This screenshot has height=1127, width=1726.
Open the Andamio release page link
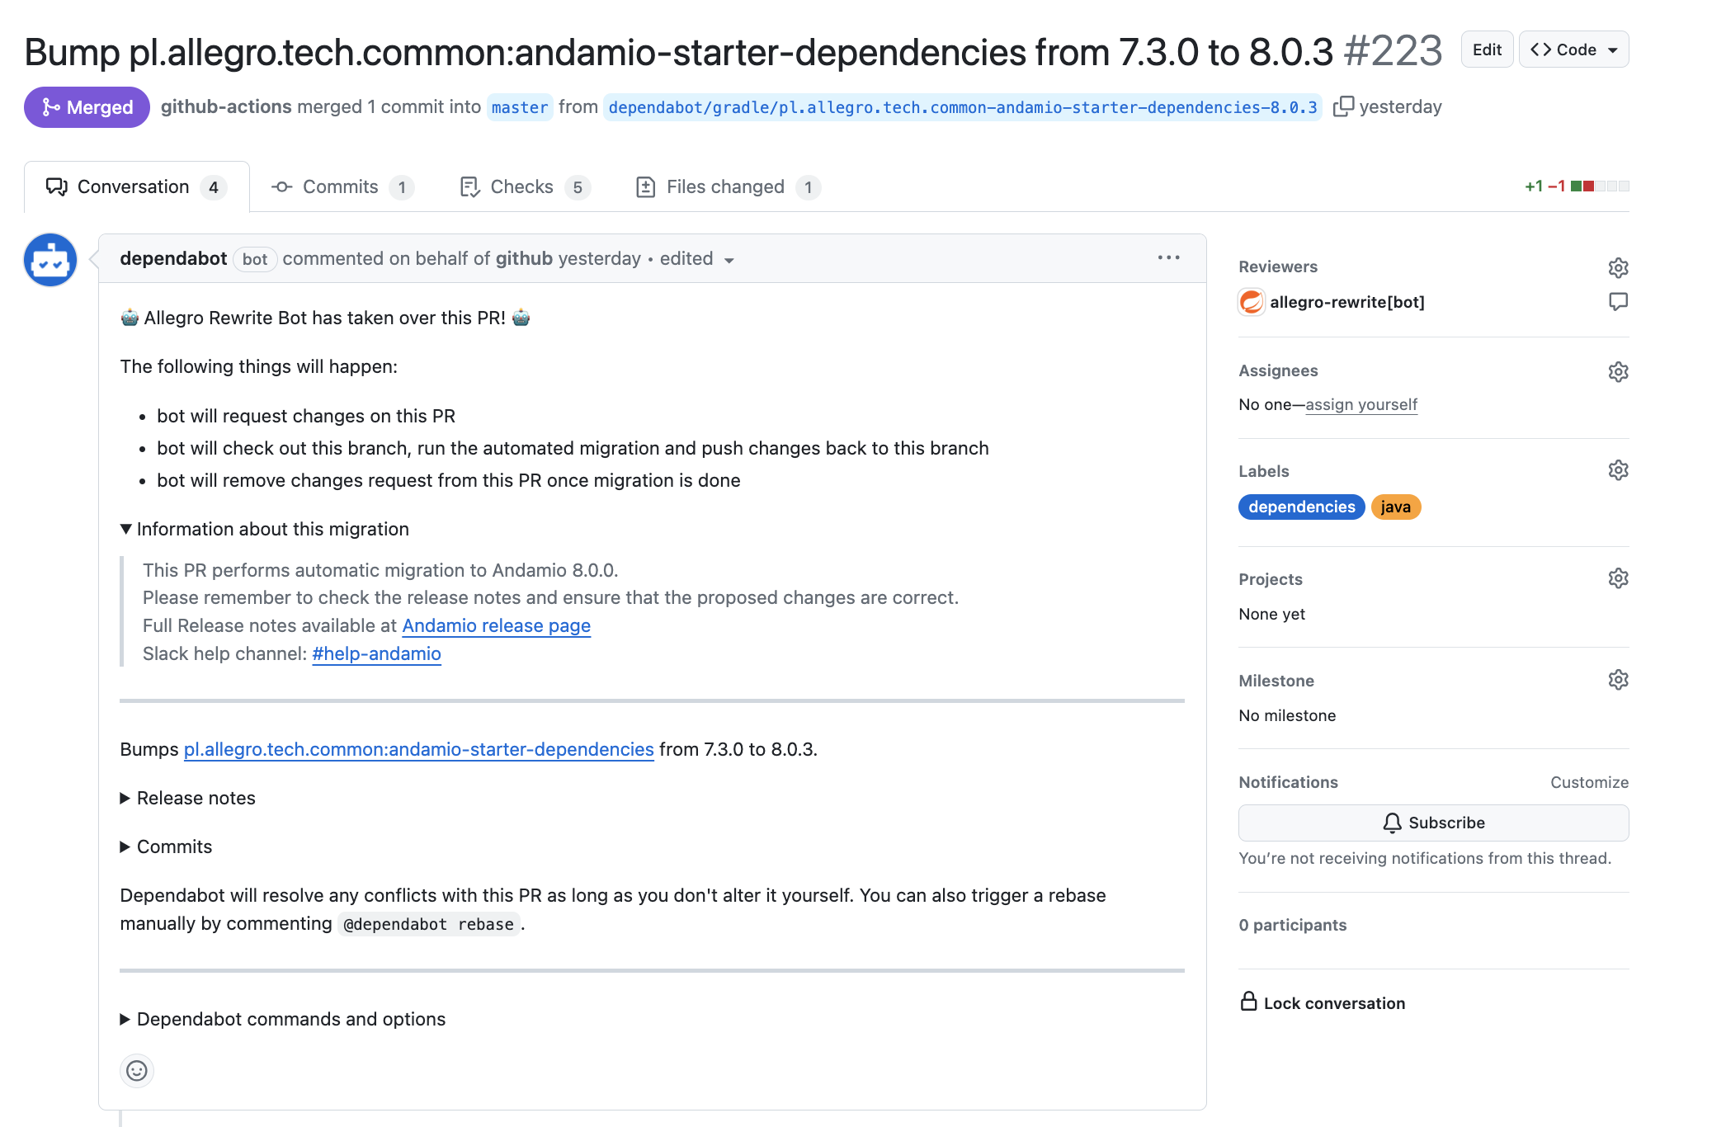(x=496, y=625)
